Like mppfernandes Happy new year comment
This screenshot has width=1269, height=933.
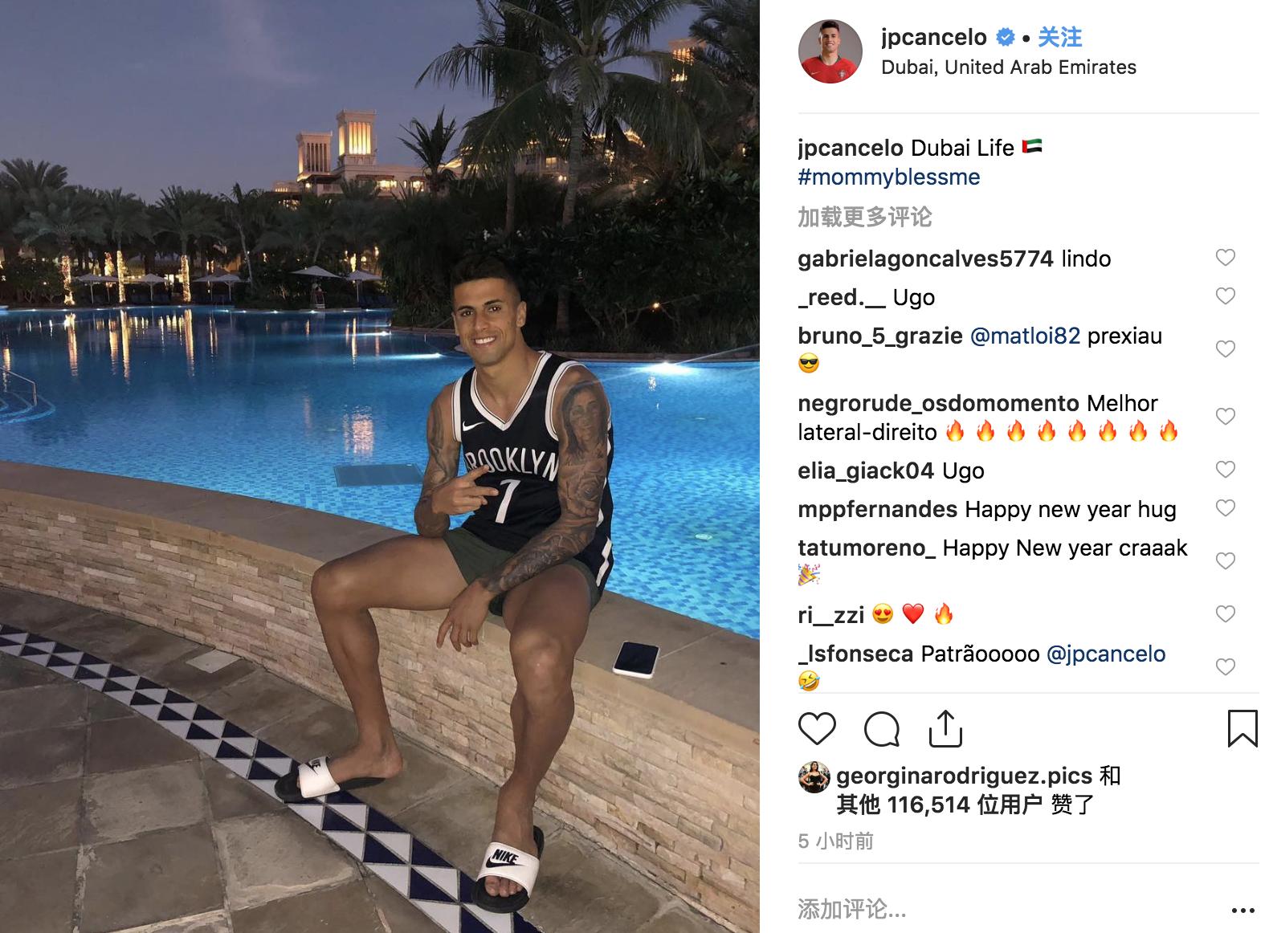pyautogui.click(x=1225, y=508)
